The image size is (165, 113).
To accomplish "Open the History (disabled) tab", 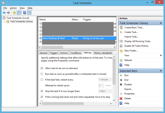I will pyautogui.click(x=103, y=53).
